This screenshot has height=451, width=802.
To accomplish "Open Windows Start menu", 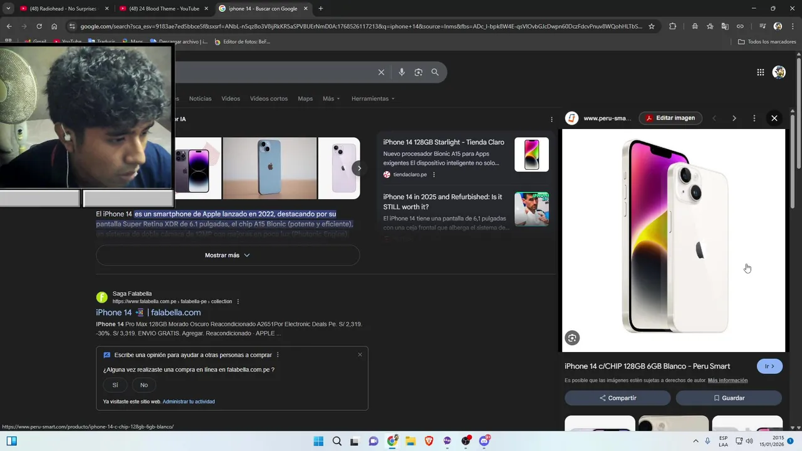I will [318, 441].
